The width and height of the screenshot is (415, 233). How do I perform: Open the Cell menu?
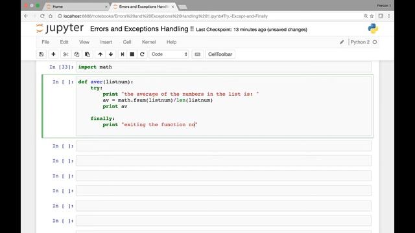[127, 42]
